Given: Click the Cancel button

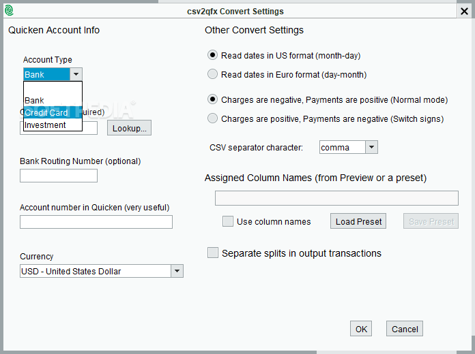Looking at the screenshot, I should (405, 329).
